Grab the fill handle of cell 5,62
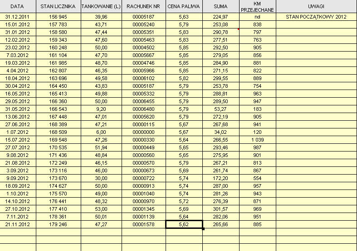The width and height of the screenshot is (357, 251). click(x=203, y=228)
